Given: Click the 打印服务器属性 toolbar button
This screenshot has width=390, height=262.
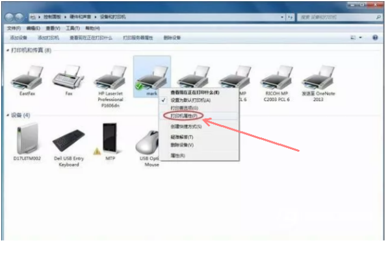Looking at the screenshot, I should pyautogui.click(x=138, y=38).
